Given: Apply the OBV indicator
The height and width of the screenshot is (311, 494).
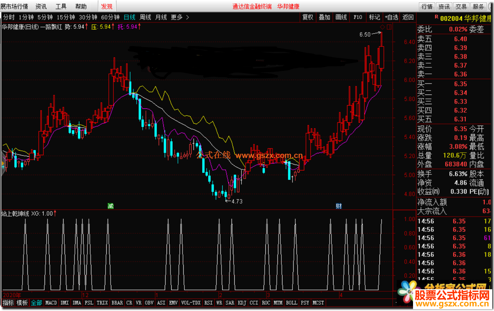Looking at the screenshot, I should pyautogui.click(x=149, y=303).
